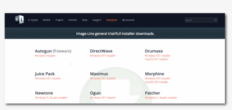Screen dimensions: 232x110
Task: Click the search magnifier icon
Action: click(x=215, y=20)
